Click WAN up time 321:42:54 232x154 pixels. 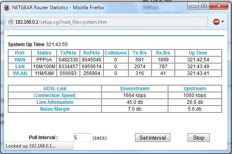click(x=198, y=60)
